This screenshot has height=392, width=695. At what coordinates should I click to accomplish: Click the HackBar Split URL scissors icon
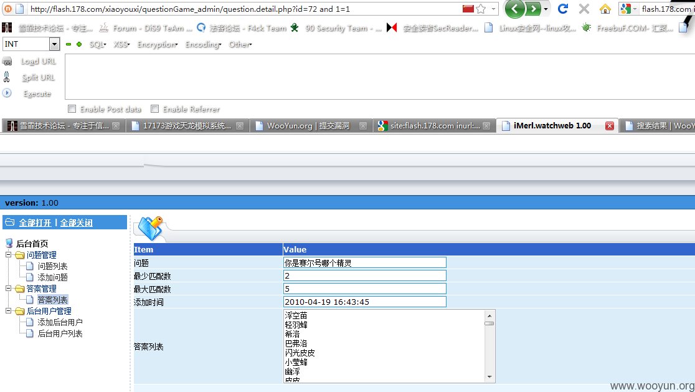pyautogui.click(x=7, y=77)
